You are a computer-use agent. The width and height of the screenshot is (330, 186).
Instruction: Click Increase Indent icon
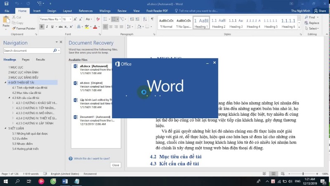coord(137,19)
